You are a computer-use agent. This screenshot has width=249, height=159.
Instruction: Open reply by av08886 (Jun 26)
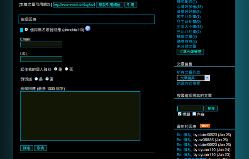[203, 140]
